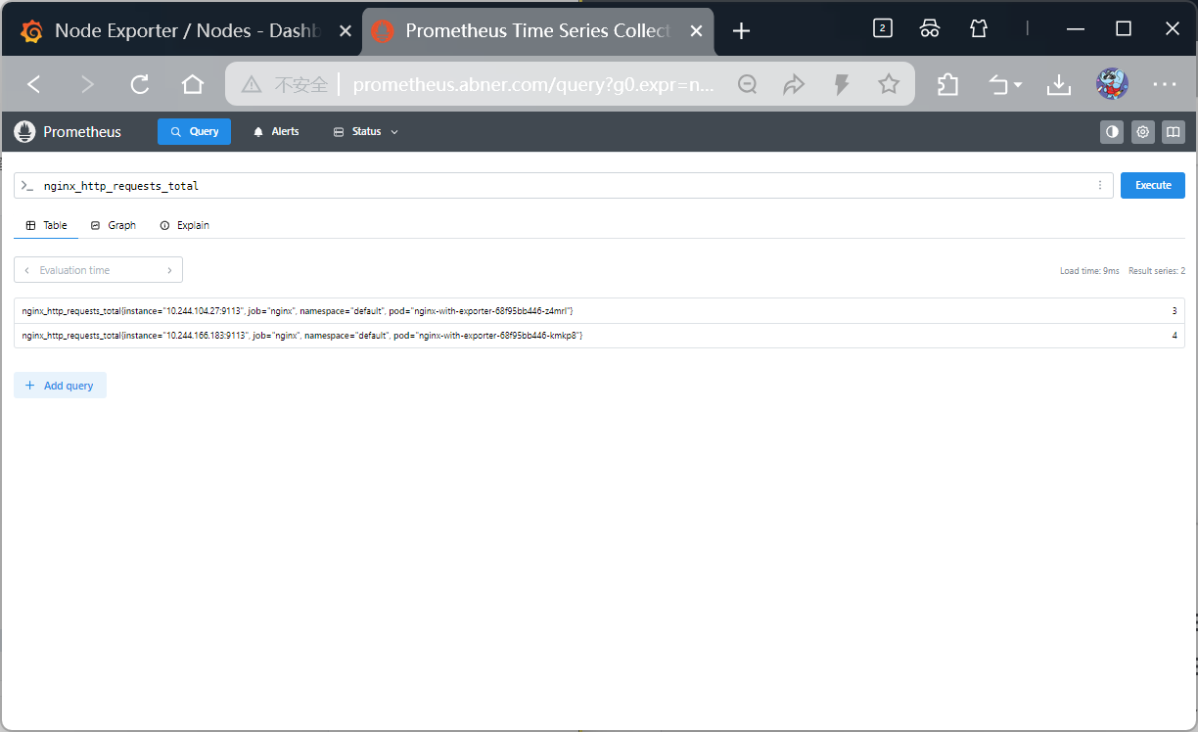The image size is (1198, 732).
Task: Switch to the Explain tab
Action: tap(184, 225)
